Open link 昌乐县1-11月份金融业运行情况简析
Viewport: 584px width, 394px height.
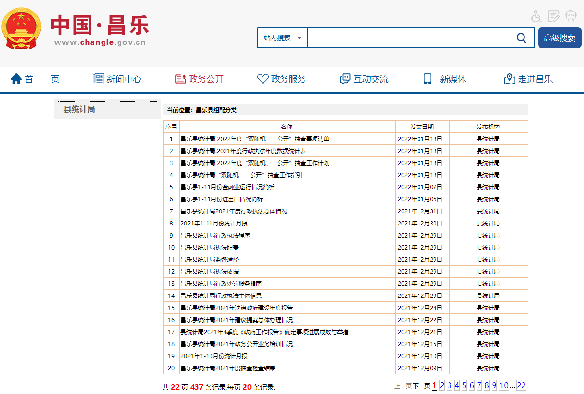click(x=227, y=187)
